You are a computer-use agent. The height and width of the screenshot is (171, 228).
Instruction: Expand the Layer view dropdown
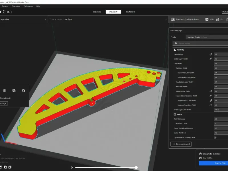[x=23, y=19]
